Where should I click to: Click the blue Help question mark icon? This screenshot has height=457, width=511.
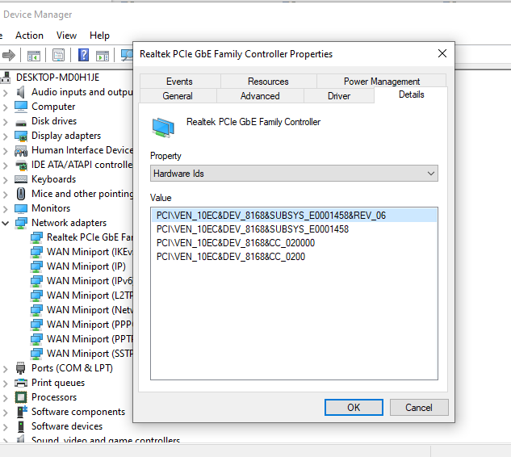(x=83, y=55)
